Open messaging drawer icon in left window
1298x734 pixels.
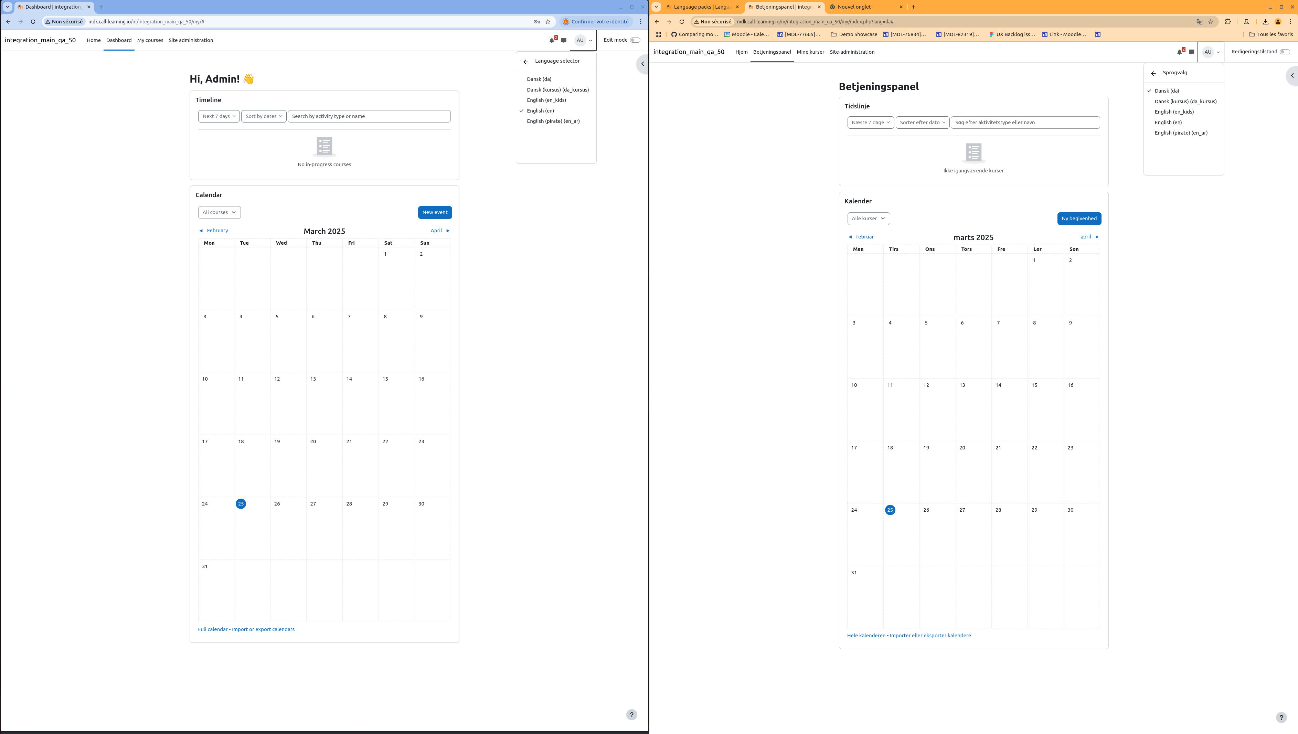[x=564, y=40]
